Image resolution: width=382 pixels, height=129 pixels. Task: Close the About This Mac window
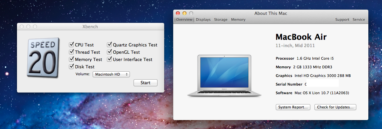178,13
